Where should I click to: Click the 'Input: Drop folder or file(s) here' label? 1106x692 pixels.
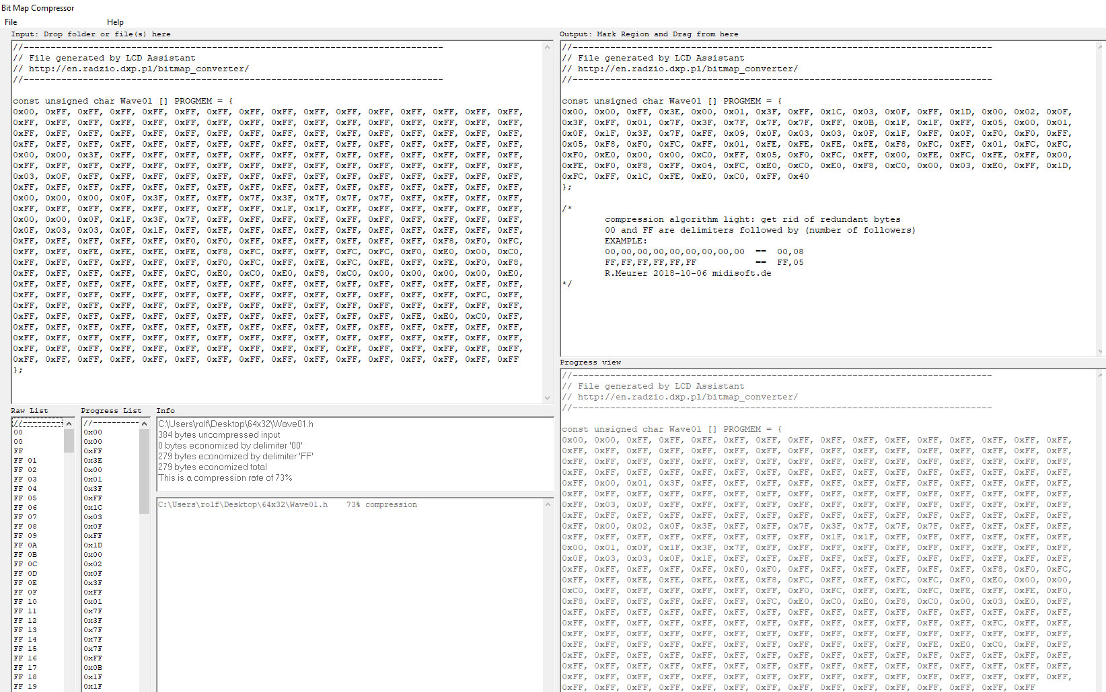point(91,34)
